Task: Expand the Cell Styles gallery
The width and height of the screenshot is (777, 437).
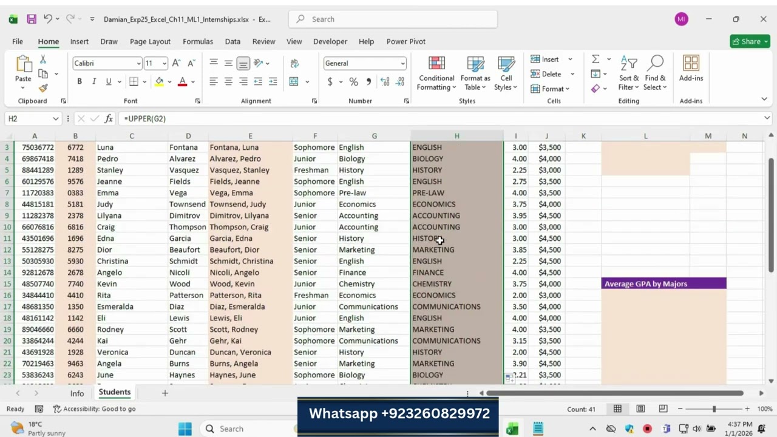Action: (506, 73)
